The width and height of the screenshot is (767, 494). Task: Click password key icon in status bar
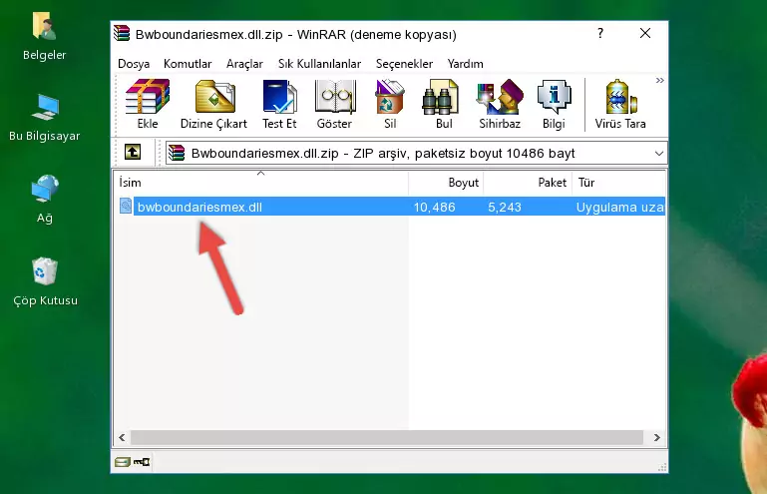pos(142,462)
